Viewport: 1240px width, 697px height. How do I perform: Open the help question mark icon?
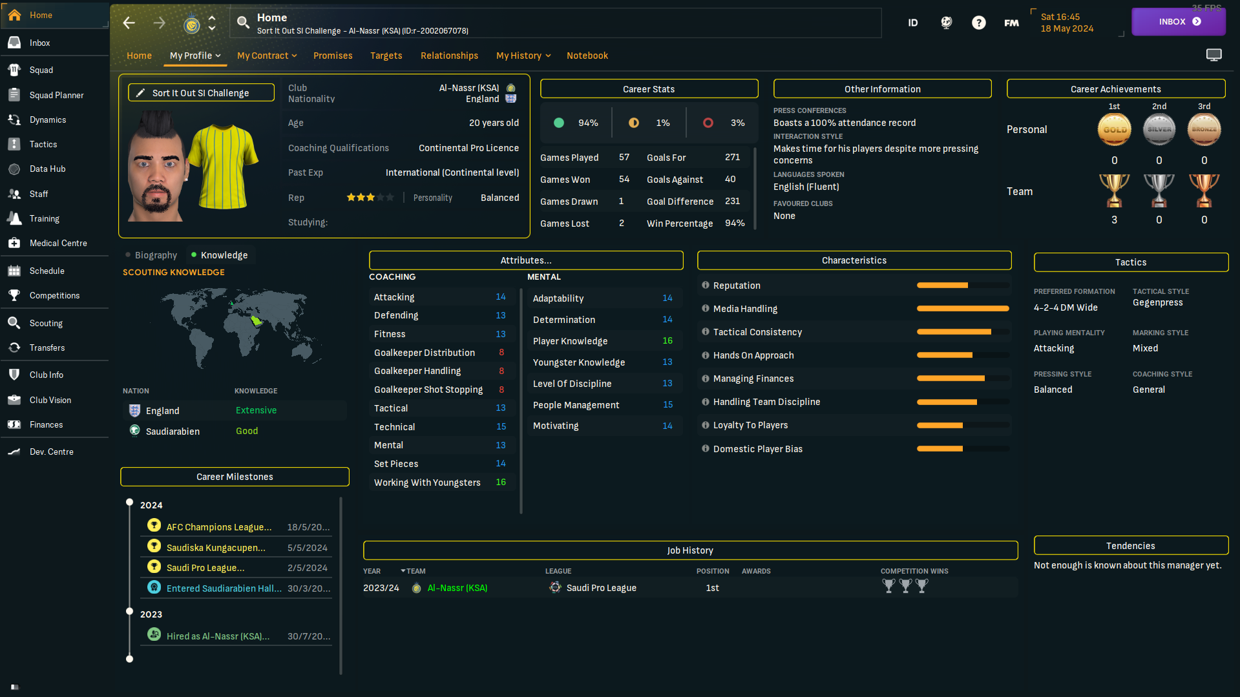(x=979, y=23)
